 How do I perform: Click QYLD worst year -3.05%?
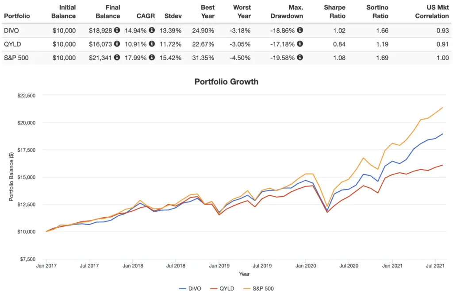(x=240, y=44)
